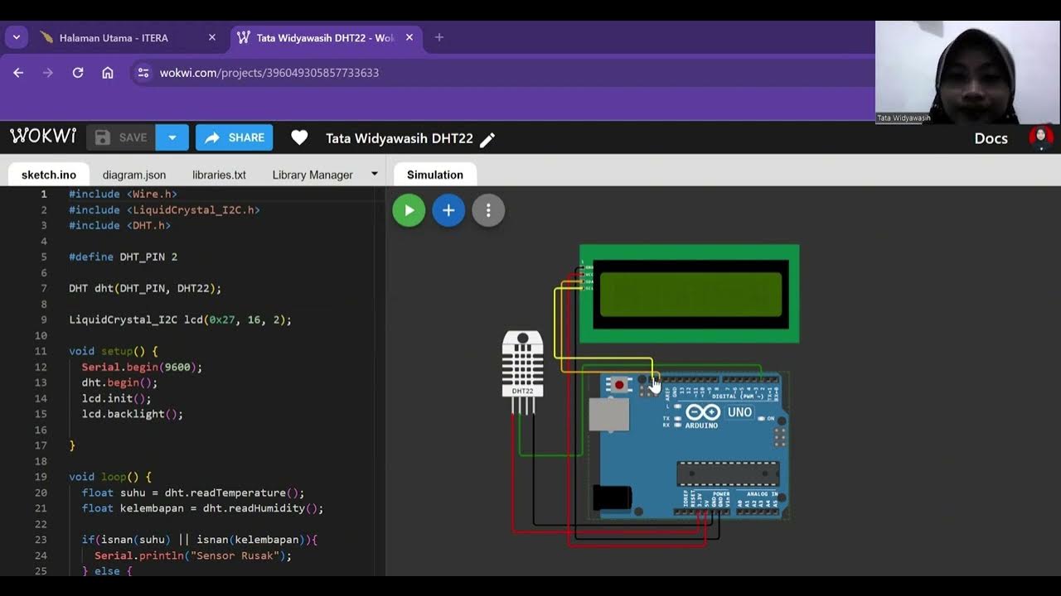Go to the browser home page
The height and width of the screenshot is (596, 1061).
point(108,73)
